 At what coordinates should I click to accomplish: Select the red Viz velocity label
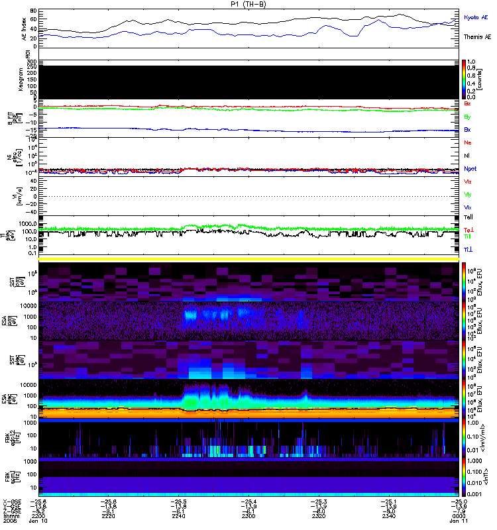[x=468, y=182]
